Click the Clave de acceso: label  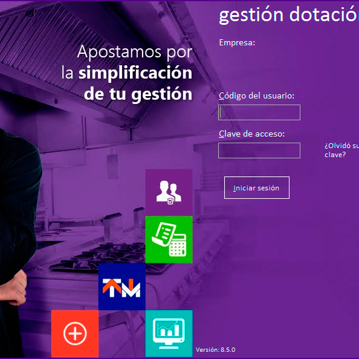pyautogui.click(x=251, y=134)
